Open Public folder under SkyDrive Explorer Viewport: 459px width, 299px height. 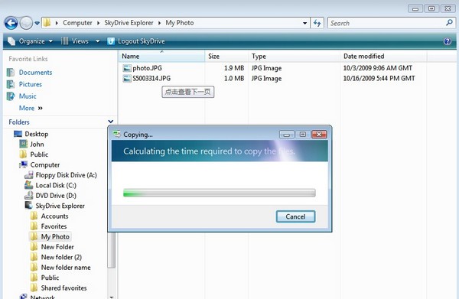point(50,278)
